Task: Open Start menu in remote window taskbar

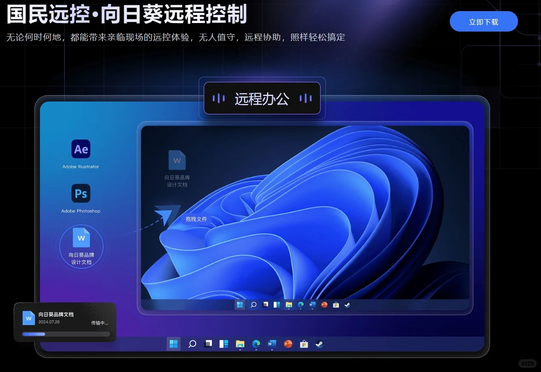Action: pos(240,305)
